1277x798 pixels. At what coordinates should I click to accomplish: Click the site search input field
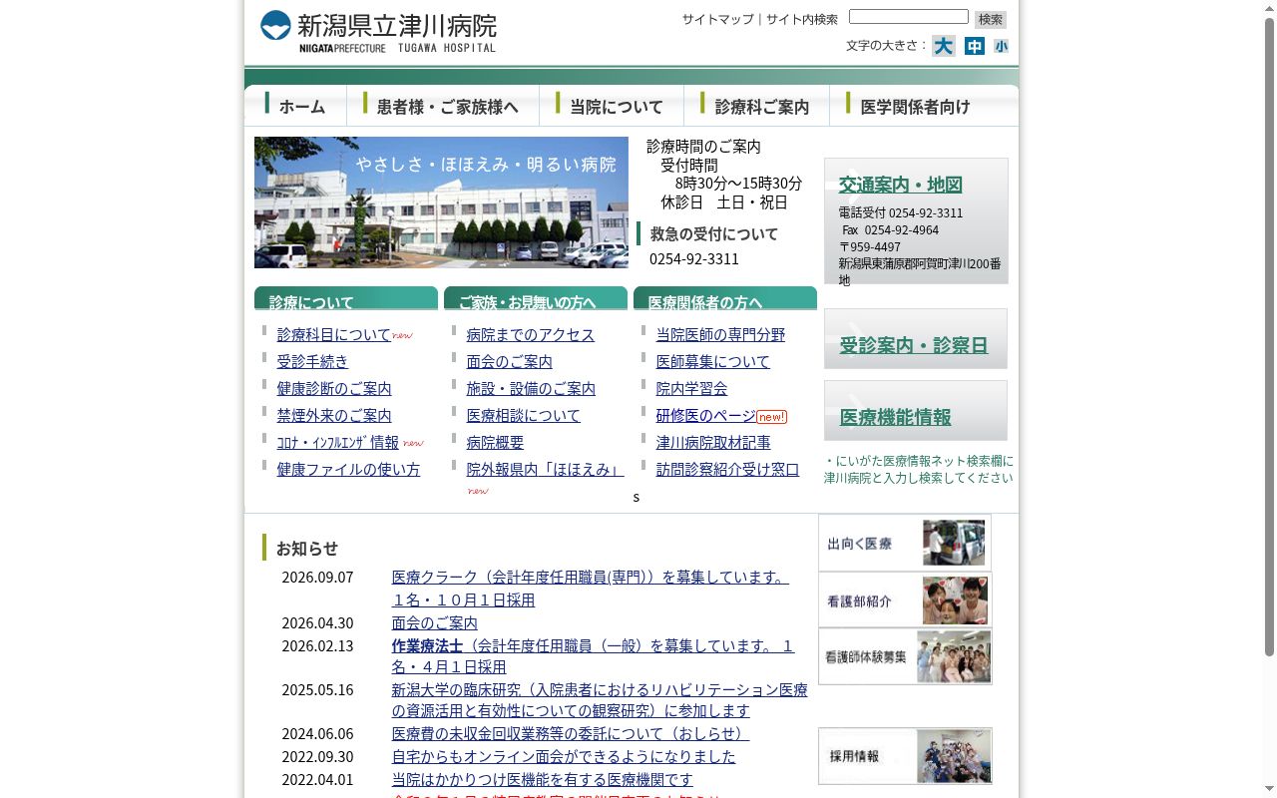click(909, 17)
